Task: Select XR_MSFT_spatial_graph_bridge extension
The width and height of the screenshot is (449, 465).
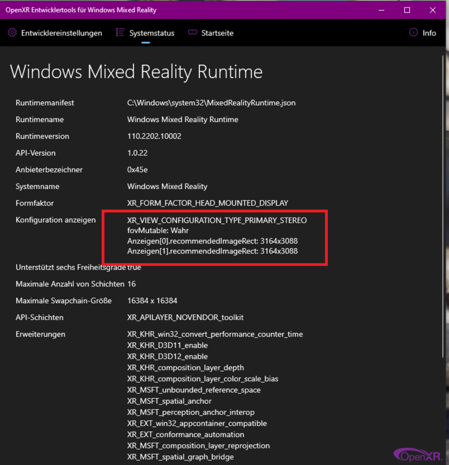Action: 181,457
